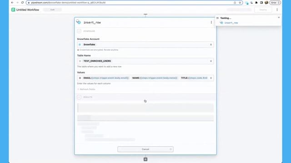Click the Snowflake icon in Testing panel
Screen dimensions: 291x163
pyautogui.click(x=221, y=23)
